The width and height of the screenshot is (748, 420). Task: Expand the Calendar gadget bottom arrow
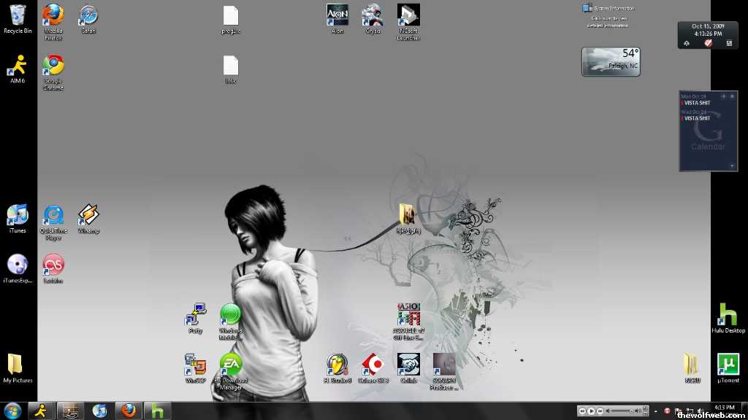pos(733,166)
